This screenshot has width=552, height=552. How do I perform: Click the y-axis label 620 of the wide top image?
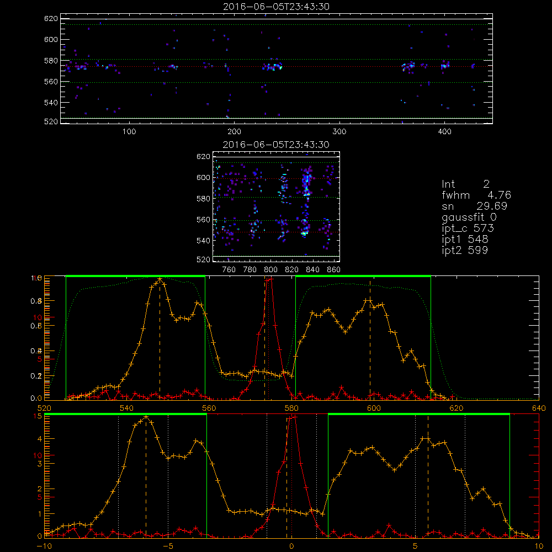tap(51, 19)
